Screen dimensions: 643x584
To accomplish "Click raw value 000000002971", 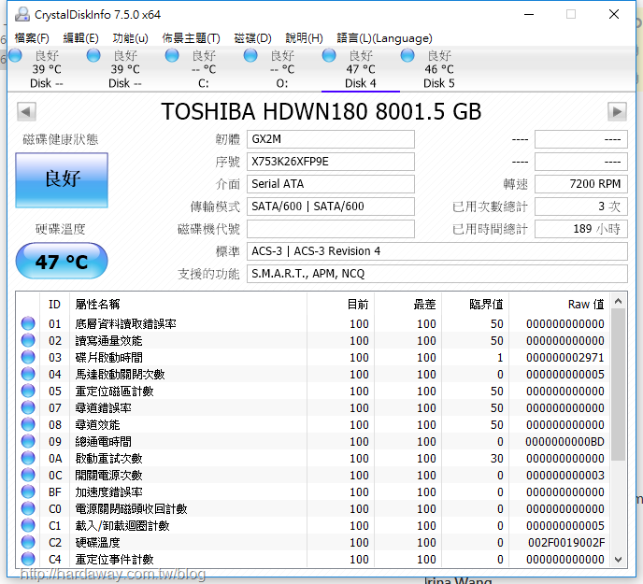I will 565,358.
